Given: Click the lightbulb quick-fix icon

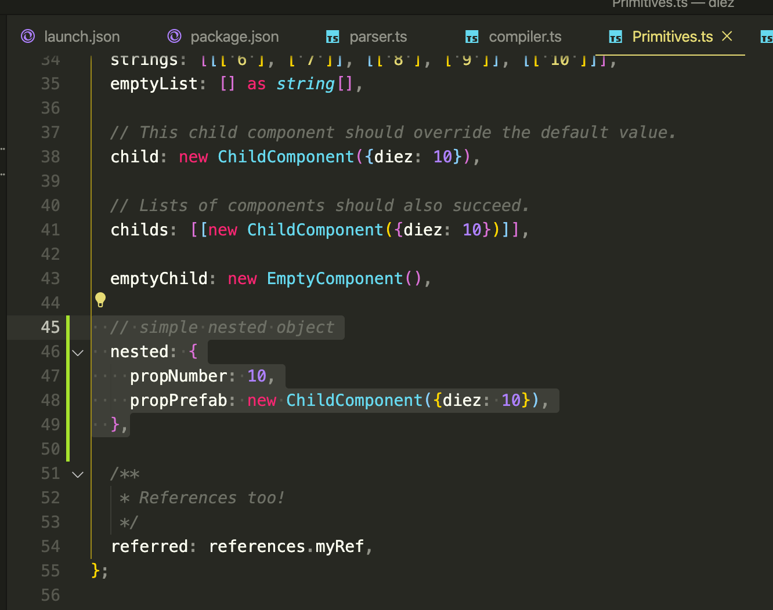Looking at the screenshot, I should point(100,300).
